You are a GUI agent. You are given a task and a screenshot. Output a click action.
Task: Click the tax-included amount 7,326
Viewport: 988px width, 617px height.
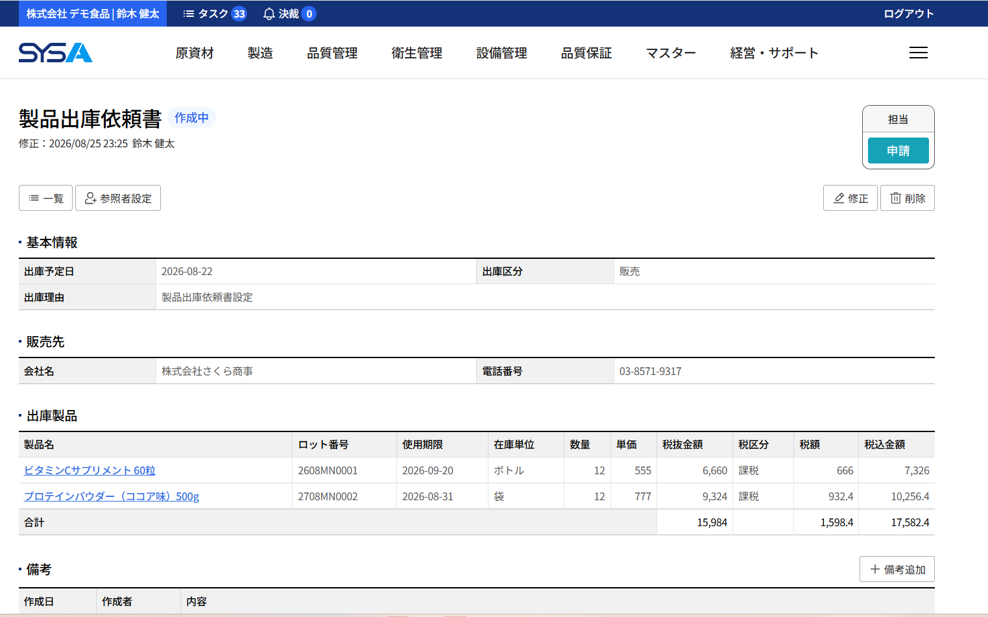[917, 470]
